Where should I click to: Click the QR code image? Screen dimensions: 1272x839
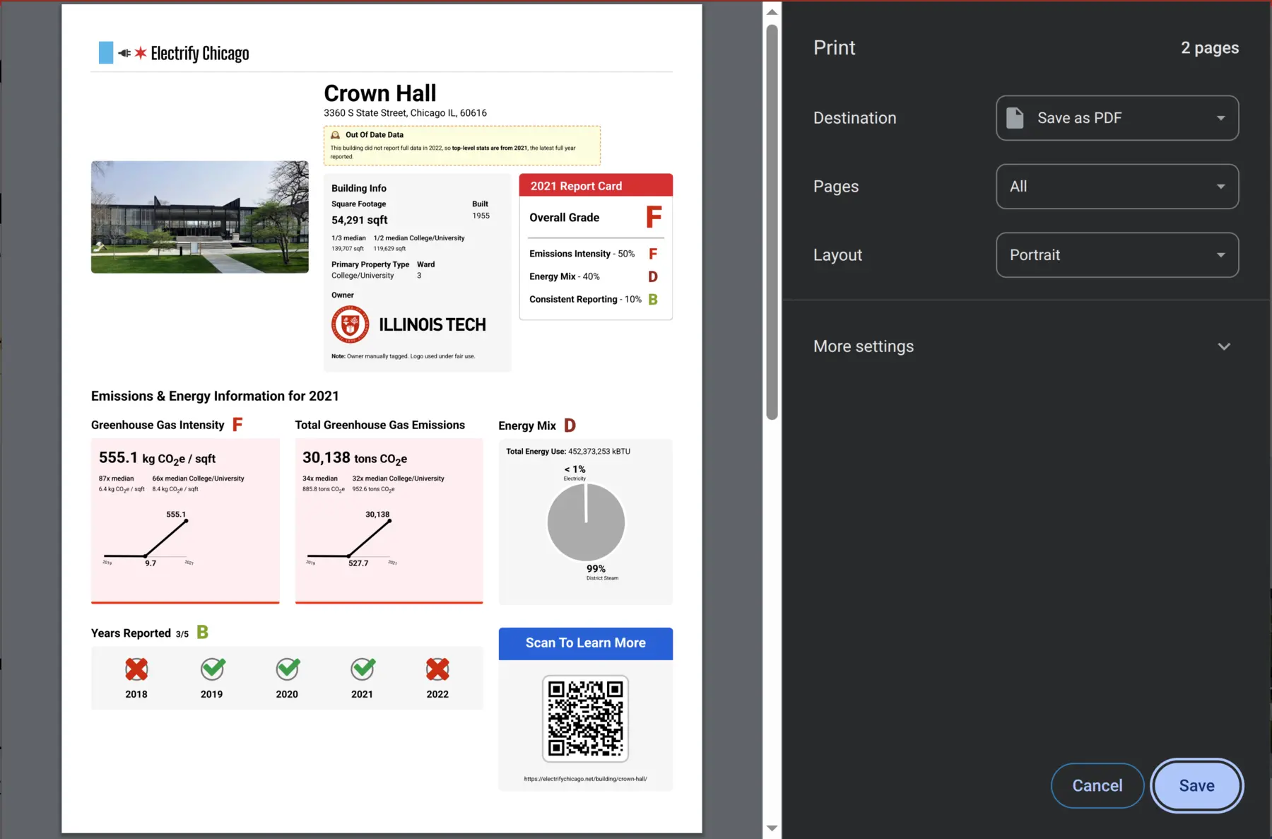tap(585, 718)
